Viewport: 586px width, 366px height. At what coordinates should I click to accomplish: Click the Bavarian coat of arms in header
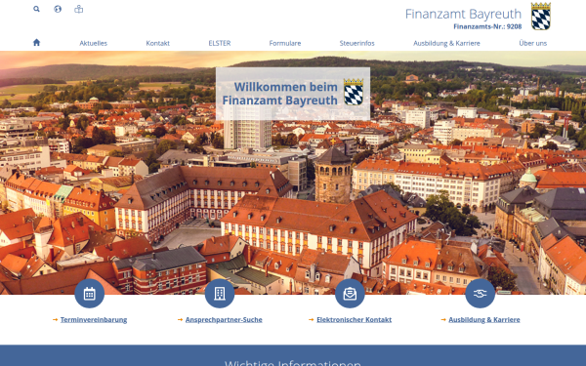coord(541,16)
